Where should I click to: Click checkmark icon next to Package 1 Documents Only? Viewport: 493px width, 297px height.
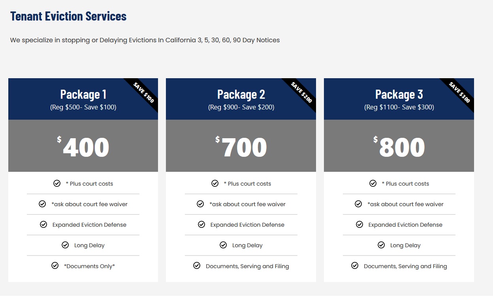[55, 266]
